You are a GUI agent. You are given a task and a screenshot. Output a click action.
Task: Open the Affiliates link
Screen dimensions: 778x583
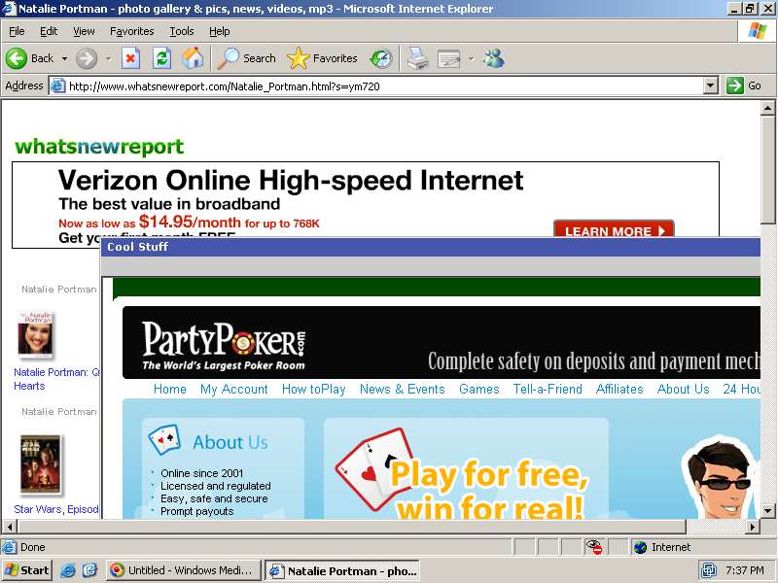coord(619,390)
